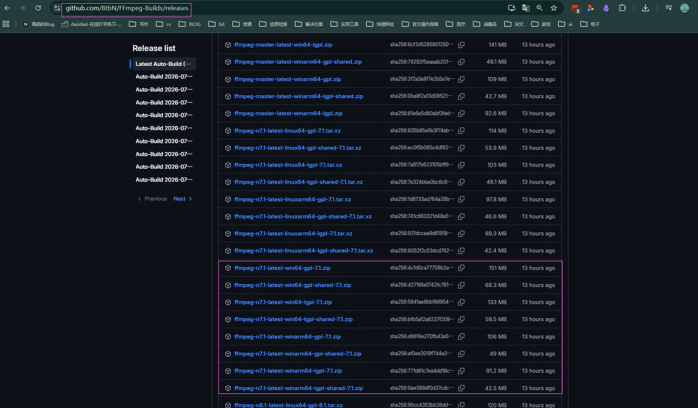Download ffmpeg-n7.1-latest-linuxarm64-gpl-shared-7.1.tar.xz

tap(303, 216)
